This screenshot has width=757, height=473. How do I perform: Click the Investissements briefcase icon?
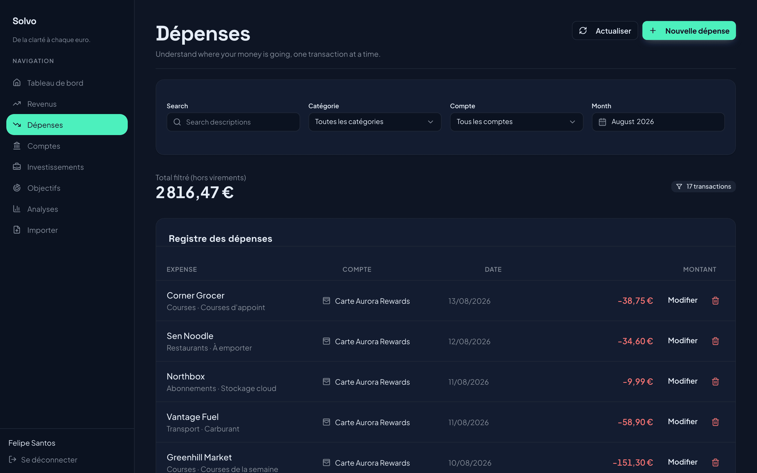click(17, 166)
